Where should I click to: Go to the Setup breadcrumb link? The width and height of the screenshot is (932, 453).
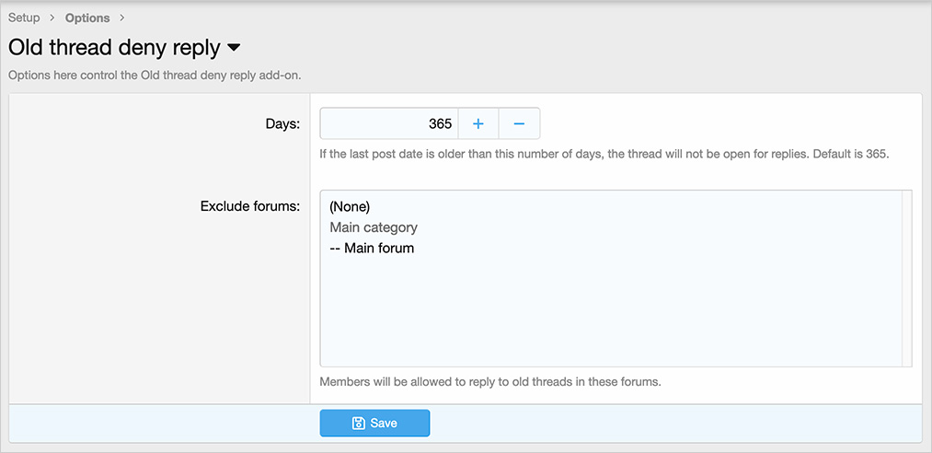click(x=24, y=17)
